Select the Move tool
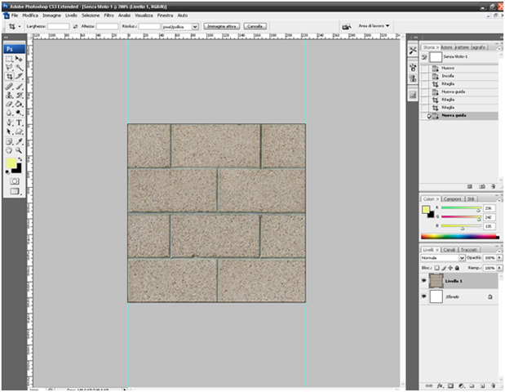 coord(19,60)
